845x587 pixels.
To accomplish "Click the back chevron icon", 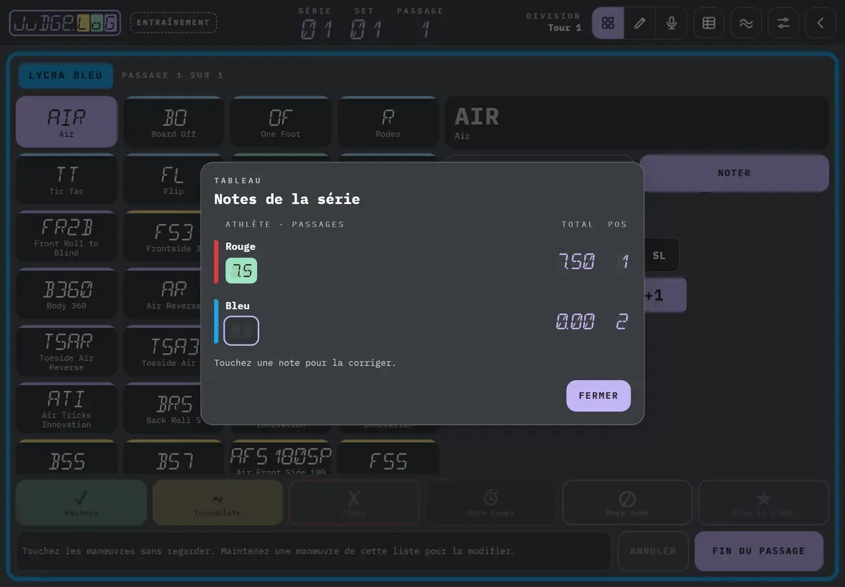I will click(820, 23).
